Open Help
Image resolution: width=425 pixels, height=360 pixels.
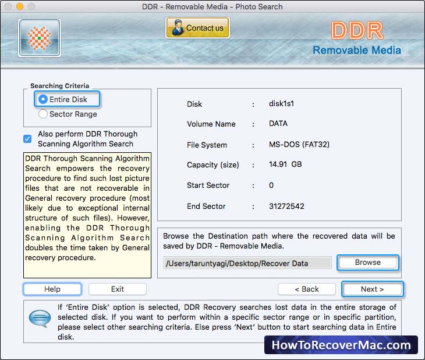pos(52,289)
